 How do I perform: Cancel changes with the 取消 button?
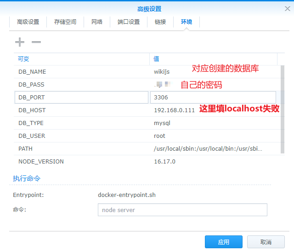266,242
